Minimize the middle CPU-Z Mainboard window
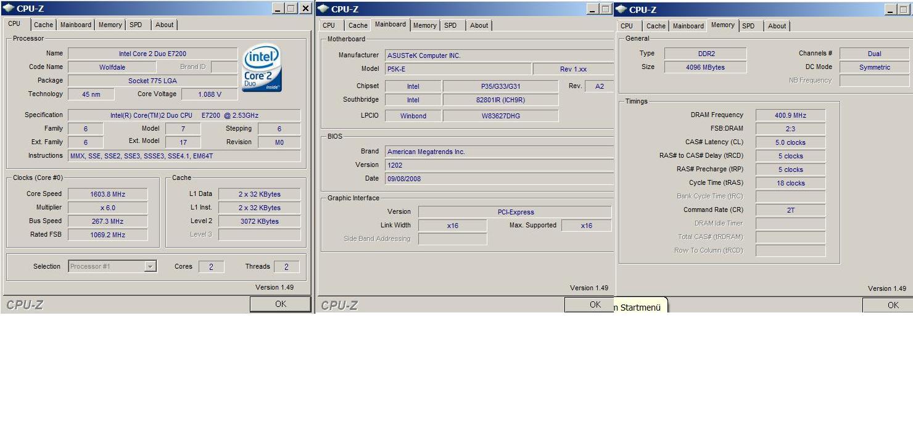The height and width of the screenshot is (424, 913). (592, 9)
